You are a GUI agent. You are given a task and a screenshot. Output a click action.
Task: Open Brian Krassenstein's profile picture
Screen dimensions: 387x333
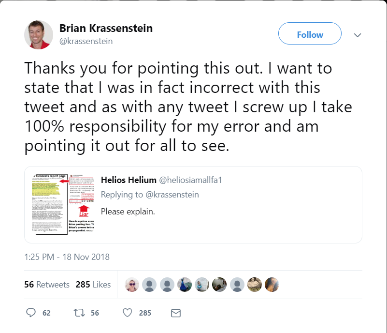point(39,35)
